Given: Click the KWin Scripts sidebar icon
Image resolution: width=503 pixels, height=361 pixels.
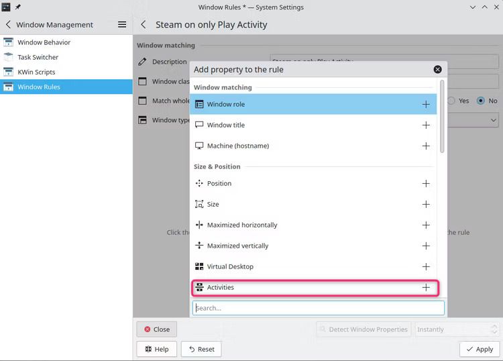Looking at the screenshot, I should pos(8,72).
